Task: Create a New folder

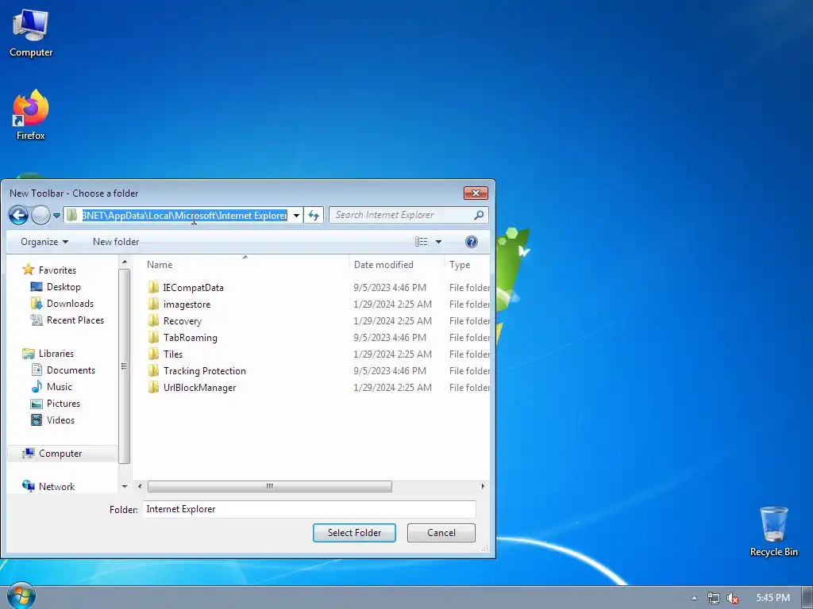Action: (116, 242)
